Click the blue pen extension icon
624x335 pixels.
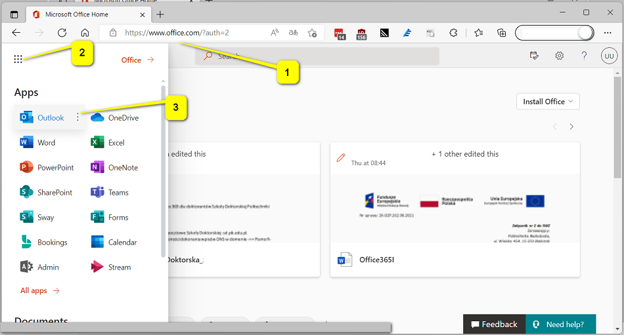(407, 33)
